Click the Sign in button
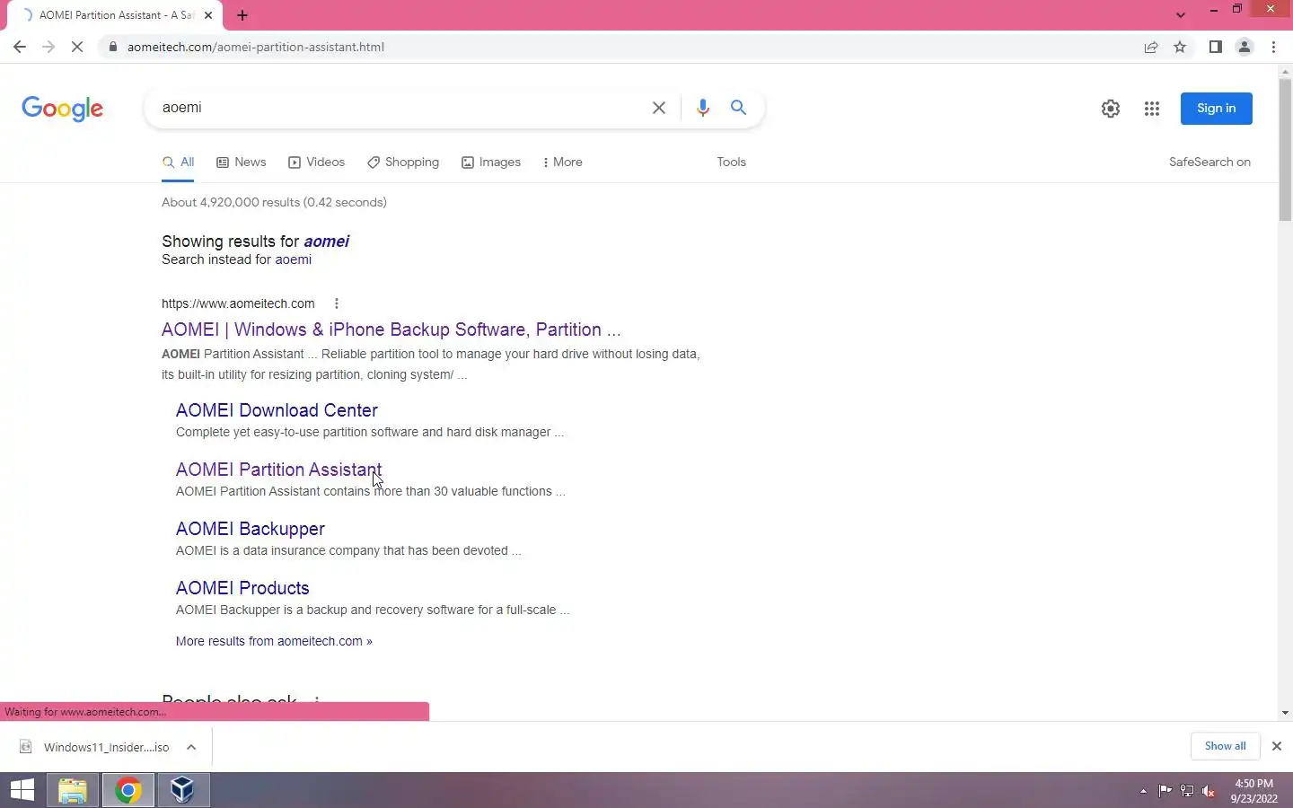 point(1217,109)
